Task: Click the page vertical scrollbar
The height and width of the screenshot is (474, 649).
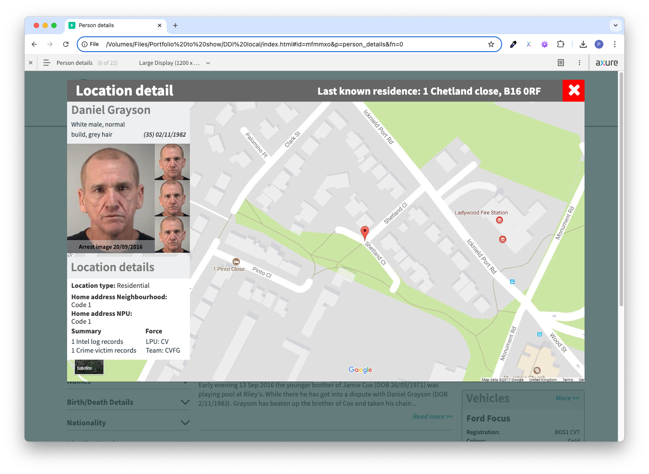Action: (621, 189)
